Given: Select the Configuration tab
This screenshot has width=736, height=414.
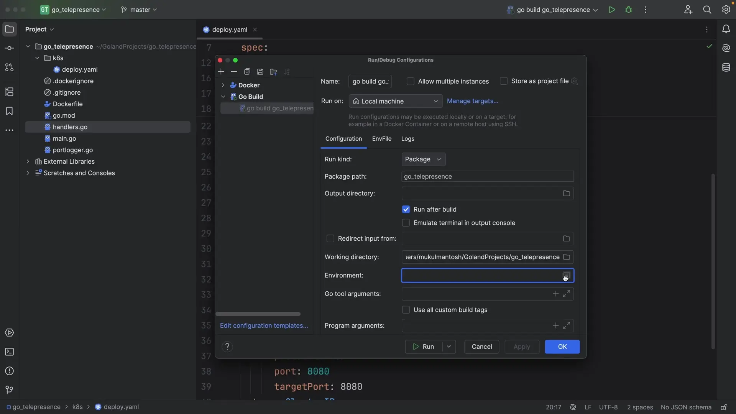Looking at the screenshot, I should (343, 139).
